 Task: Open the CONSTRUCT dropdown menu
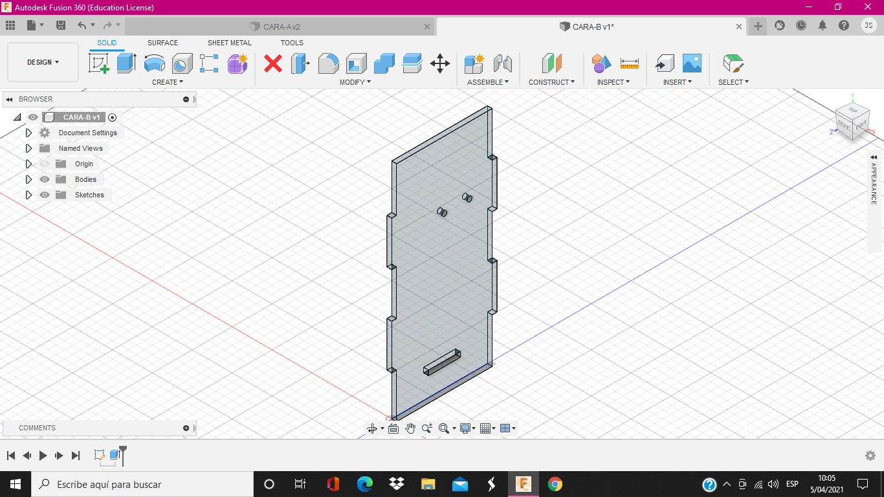(x=552, y=82)
